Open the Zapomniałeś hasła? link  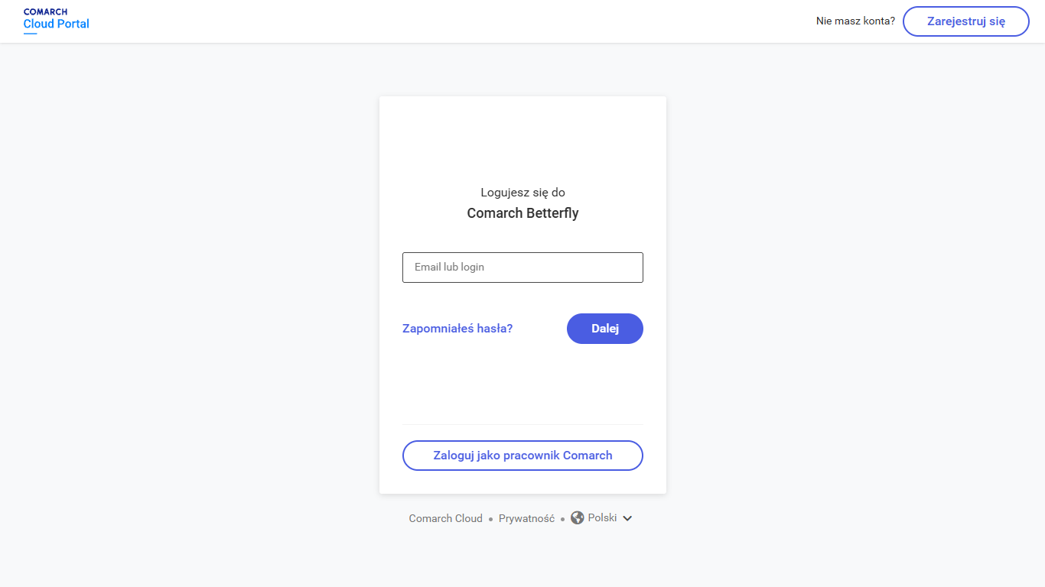[x=457, y=329]
